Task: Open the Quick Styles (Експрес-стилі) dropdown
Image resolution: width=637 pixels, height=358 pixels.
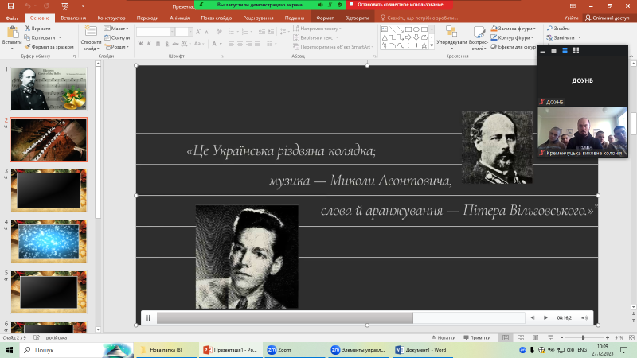Action: [x=479, y=37]
